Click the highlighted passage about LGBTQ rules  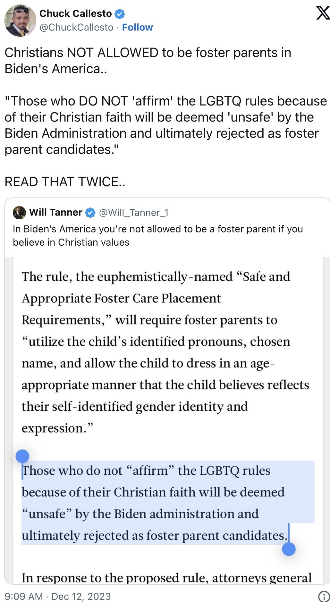pos(154,503)
